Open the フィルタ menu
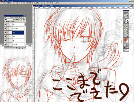The height and width of the screenshot is (102, 134). [x=37, y=3]
